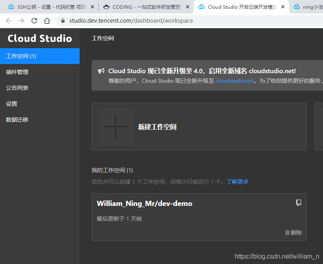Open the 了解更多 link
The width and height of the screenshot is (323, 264).
[x=237, y=182]
